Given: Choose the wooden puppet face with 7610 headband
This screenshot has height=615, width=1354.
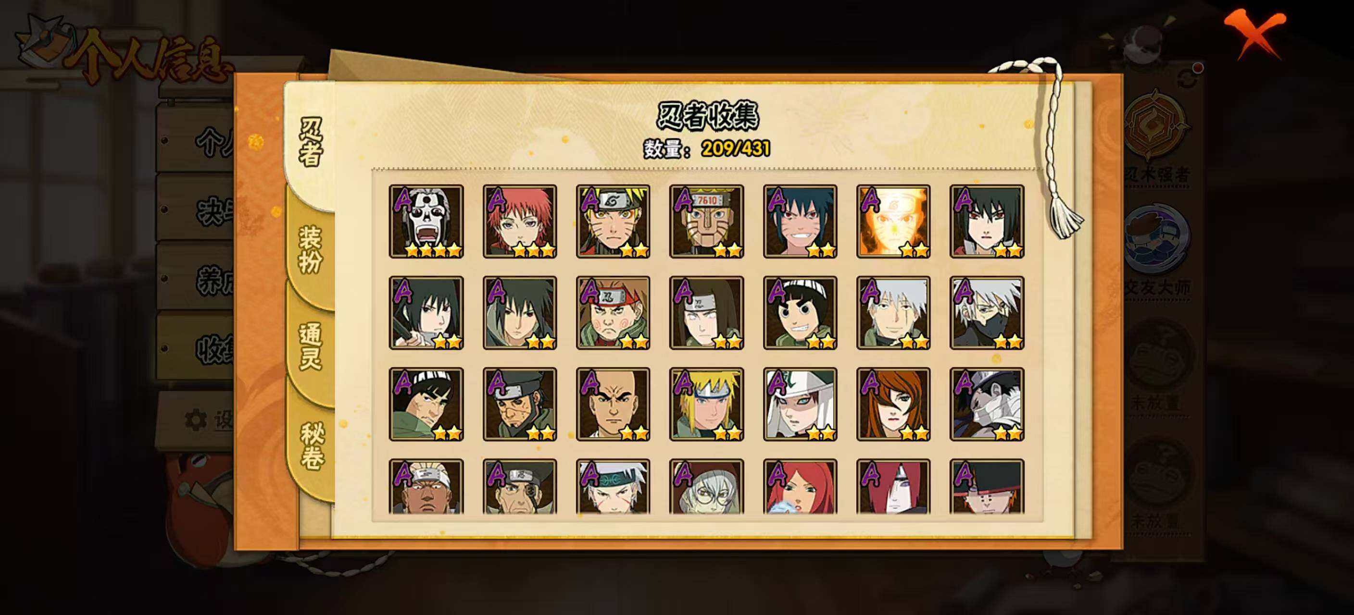Looking at the screenshot, I should point(706,221).
